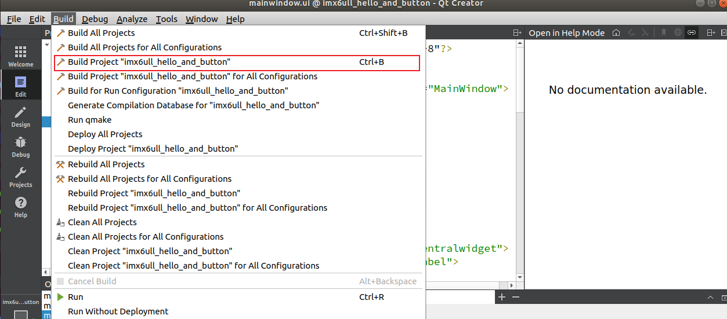Open the Debug mode panel
The height and width of the screenshot is (319, 727).
coord(20,146)
